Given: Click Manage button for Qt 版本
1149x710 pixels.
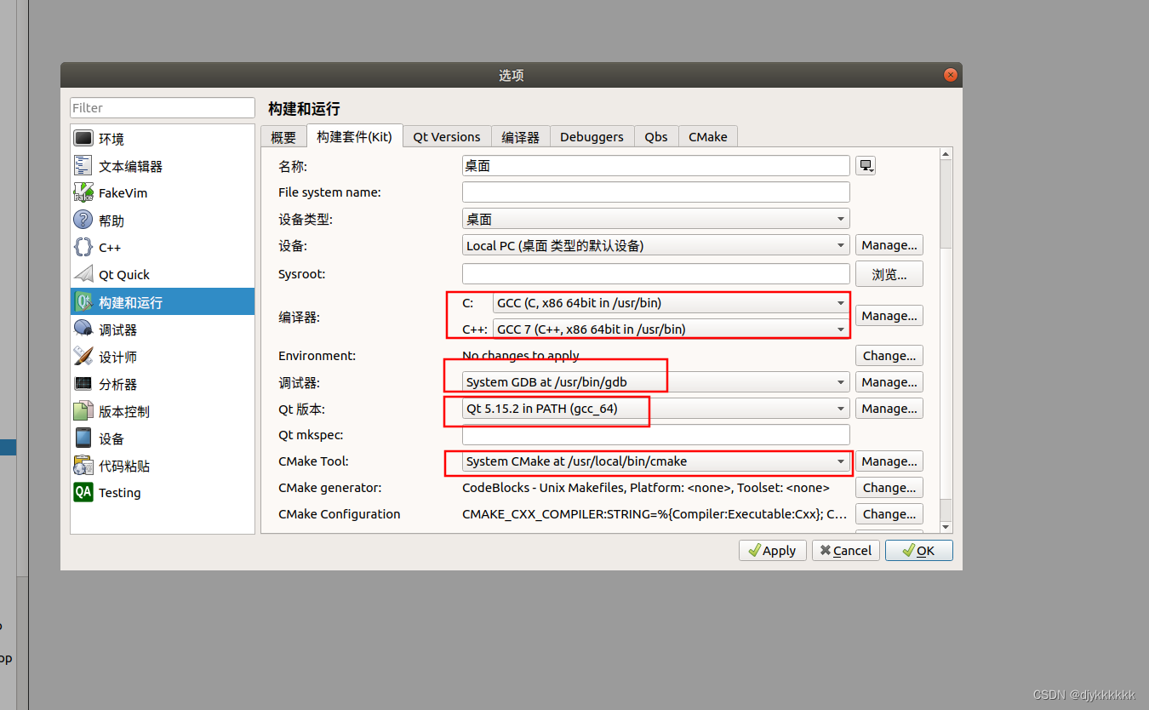Looking at the screenshot, I should (x=889, y=409).
